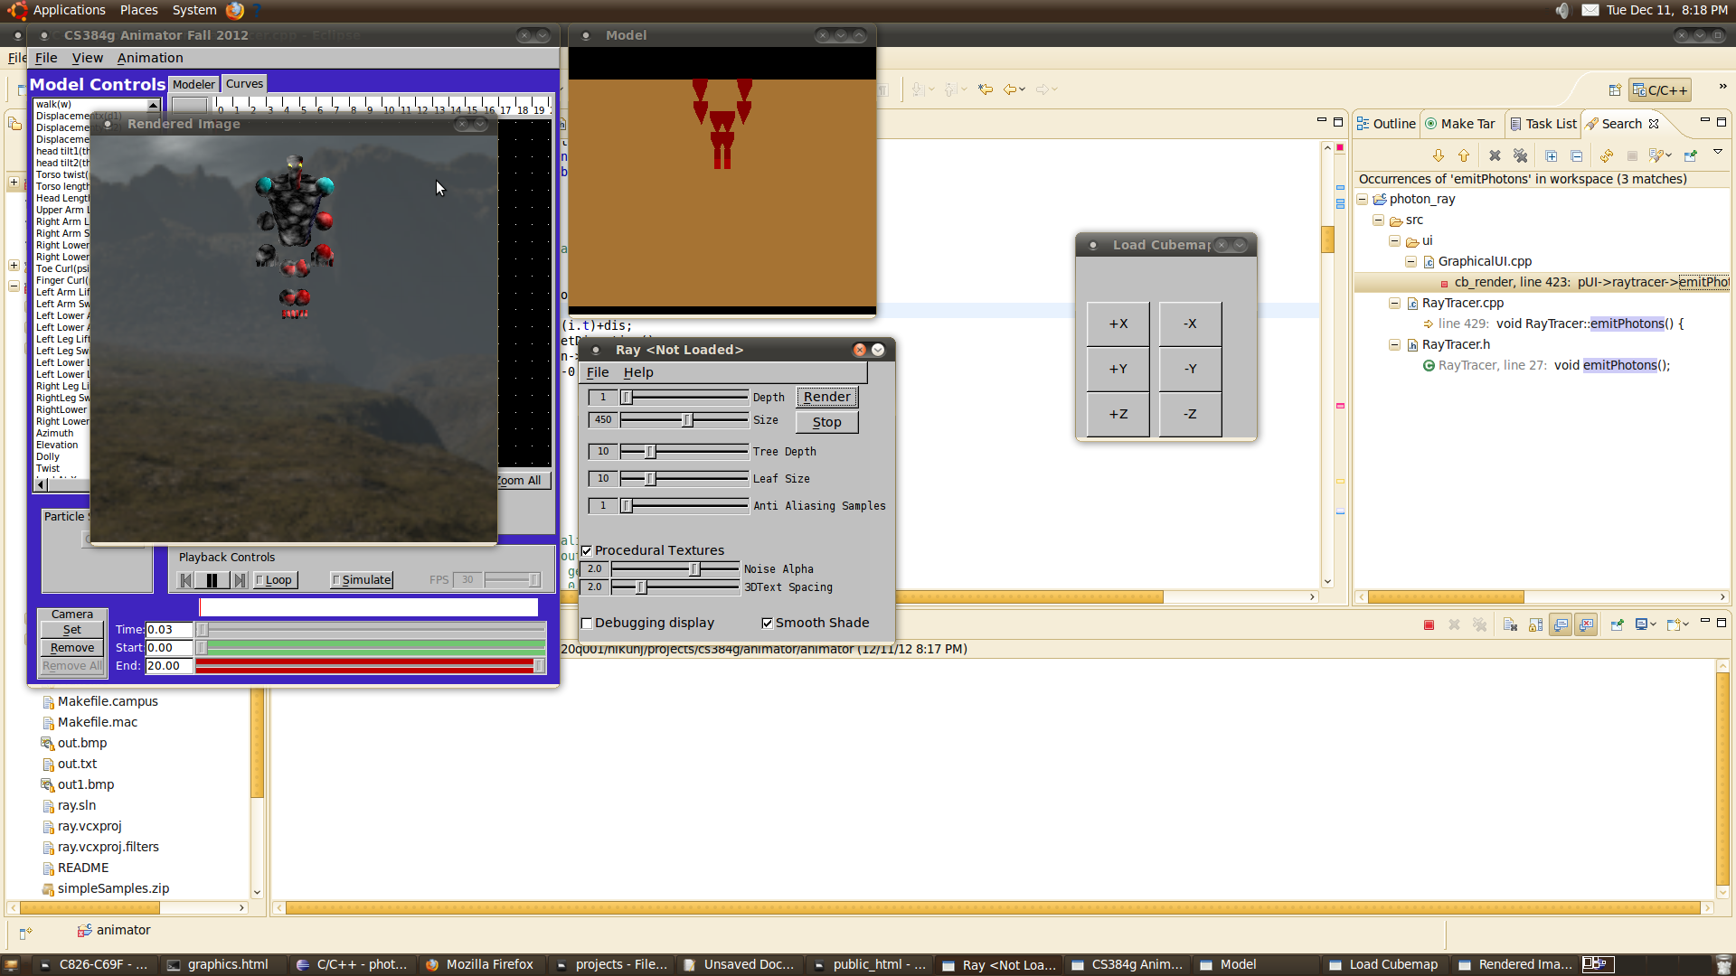Open the Animation menu

coord(150,58)
